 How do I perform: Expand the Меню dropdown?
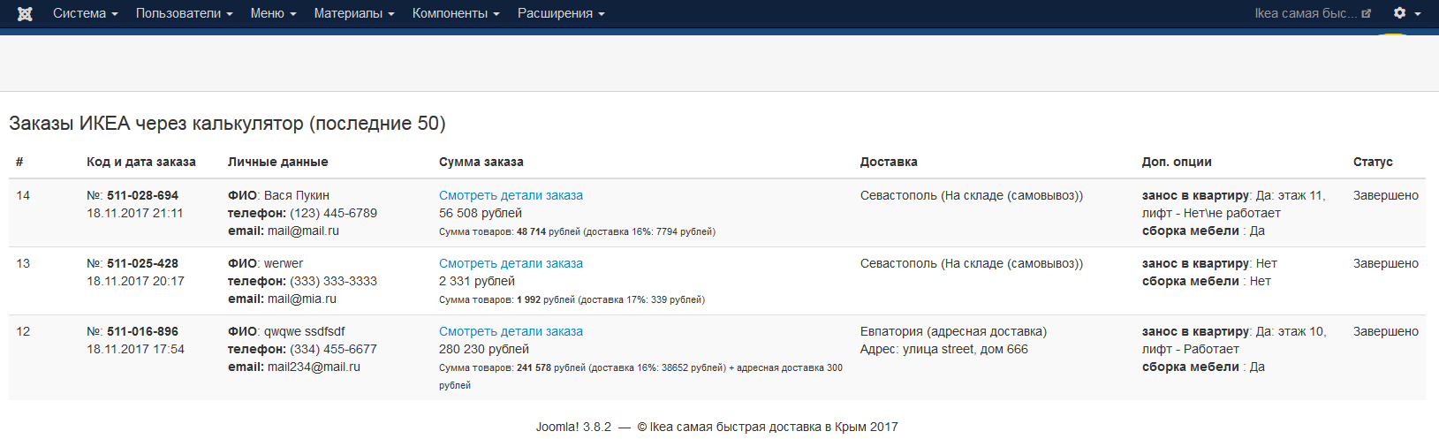pos(273,13)
